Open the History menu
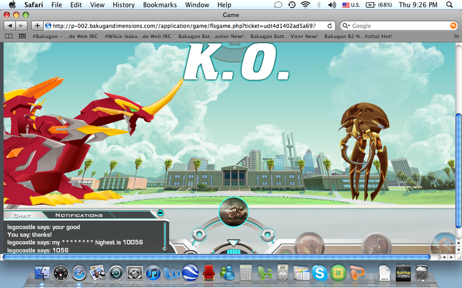 point(124,5)
